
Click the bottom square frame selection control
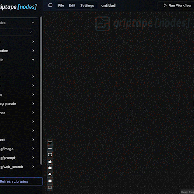pyautogui.click(x=50, y=188)
